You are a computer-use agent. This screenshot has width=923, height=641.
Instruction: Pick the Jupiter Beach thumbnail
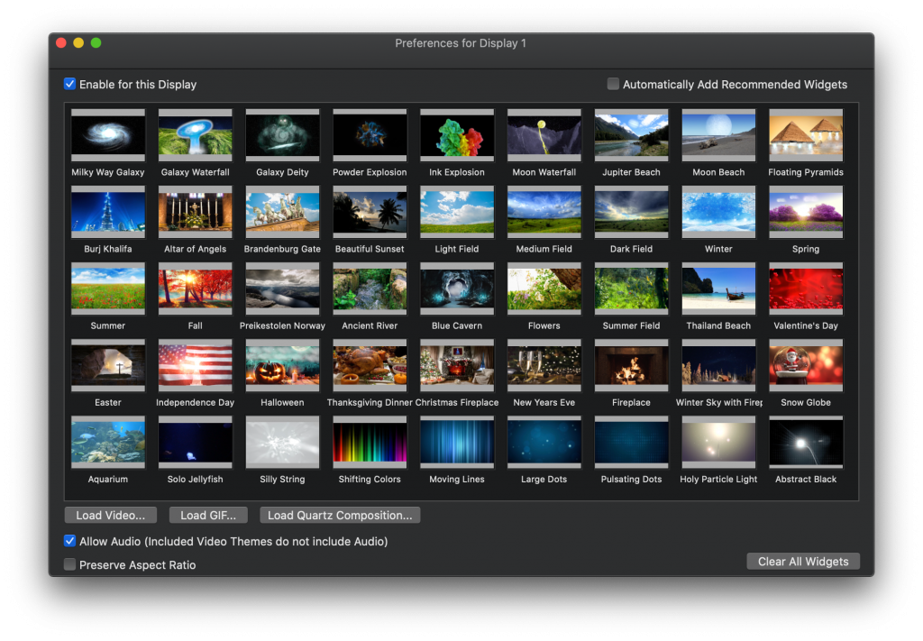(x=631, y=135)
